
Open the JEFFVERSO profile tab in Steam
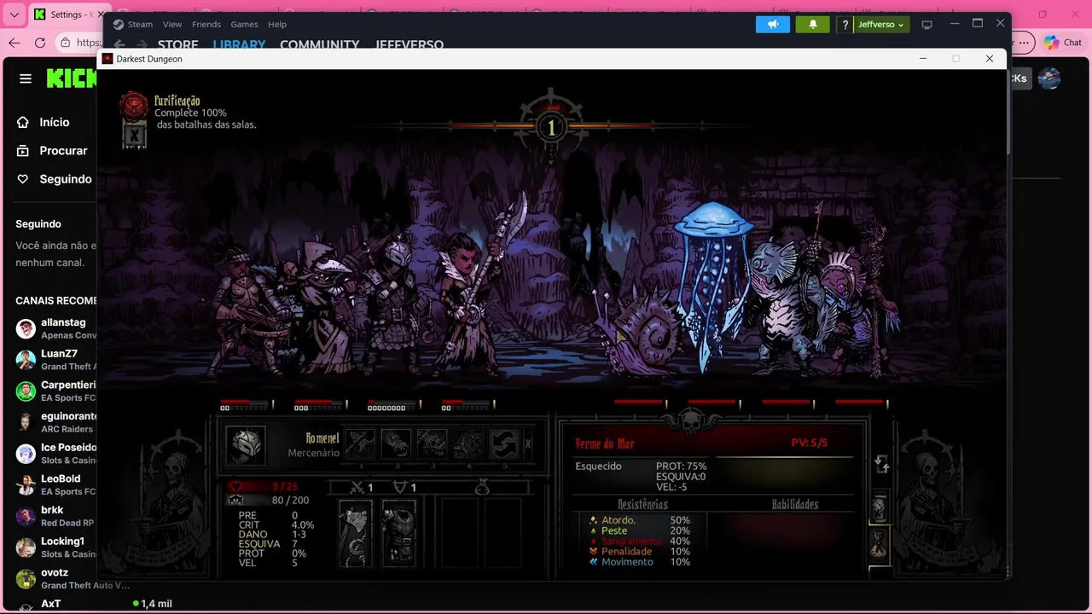point(409,44)
